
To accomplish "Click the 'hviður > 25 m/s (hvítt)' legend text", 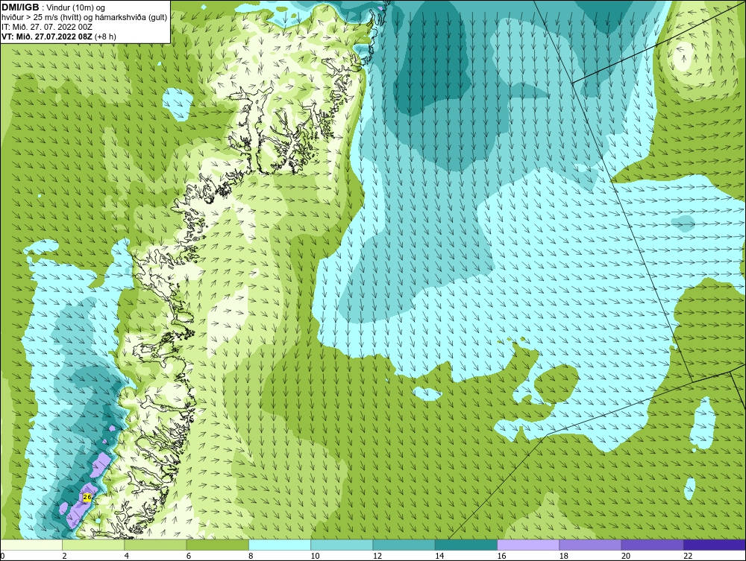I will [x=41, y=18].
